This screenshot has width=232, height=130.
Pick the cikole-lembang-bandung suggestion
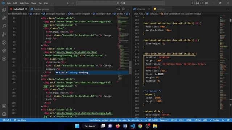(92, 73)
